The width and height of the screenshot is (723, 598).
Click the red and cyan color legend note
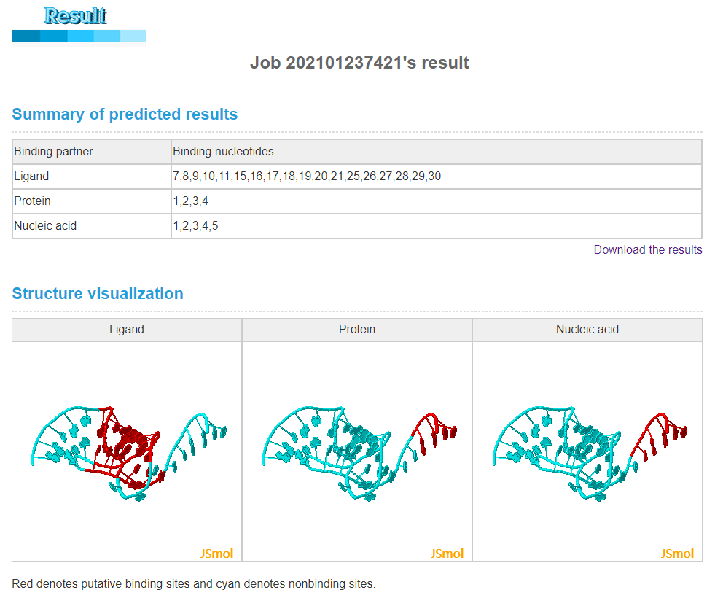pos(194,583)
